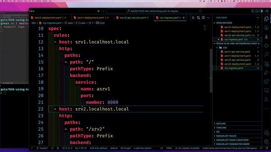Click the master branch in status bar
Viewport: 271px width, 152px height.
point(42,148)
